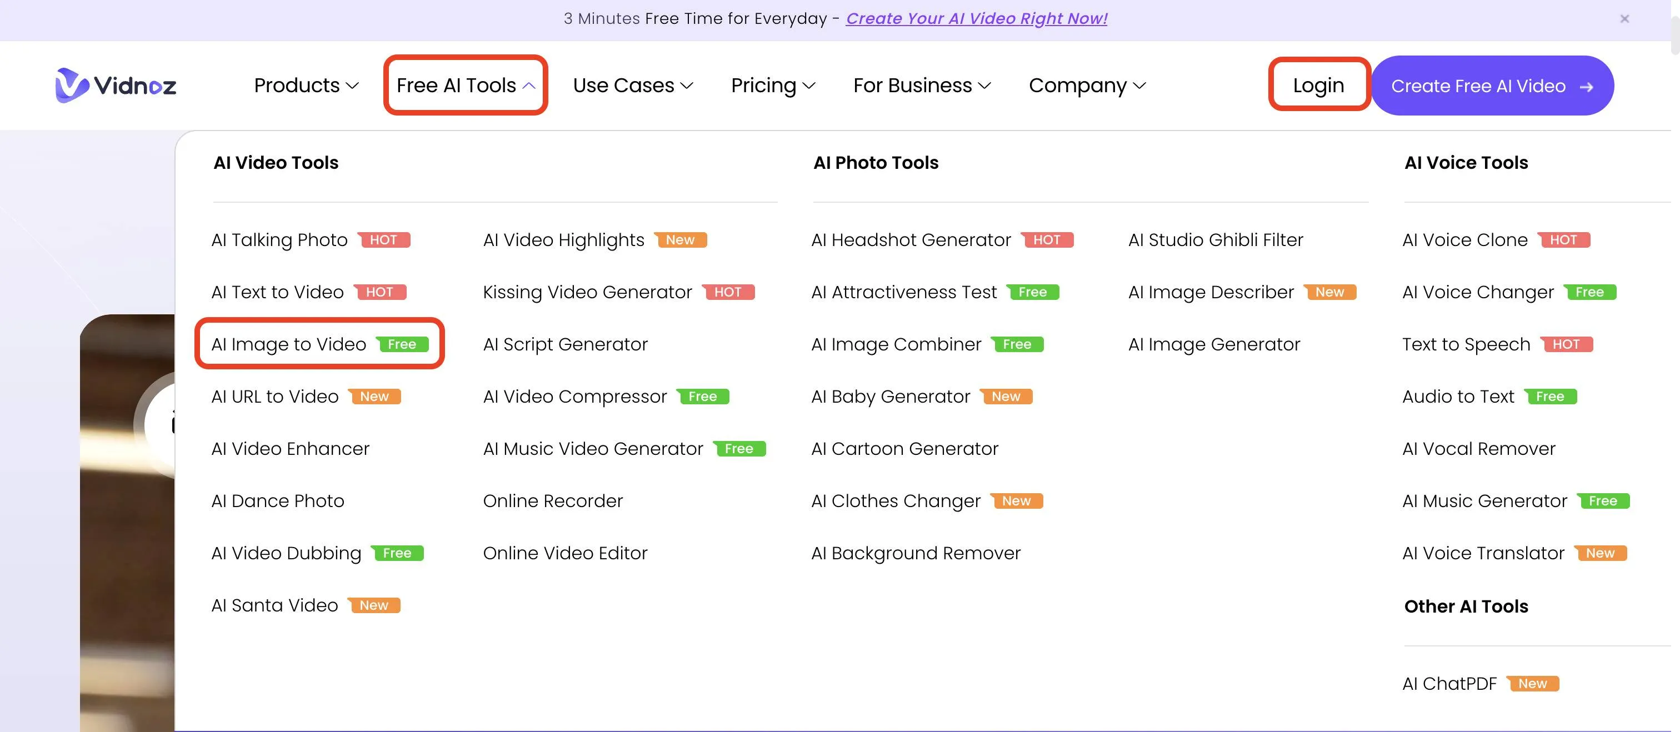This screenshot has height=732, width=1680.
Task: Open AI Background Remover tool
Action: pyautogui.click(x=916, y=553)
